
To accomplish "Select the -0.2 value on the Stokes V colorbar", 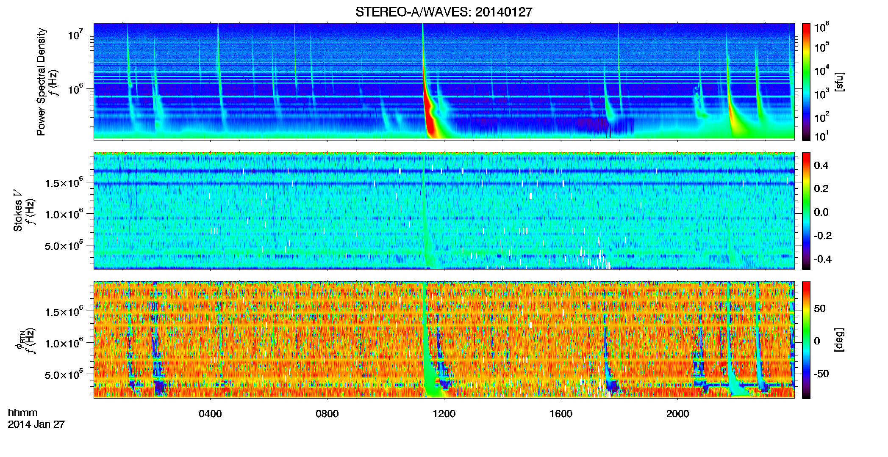I will coord(823,236).
